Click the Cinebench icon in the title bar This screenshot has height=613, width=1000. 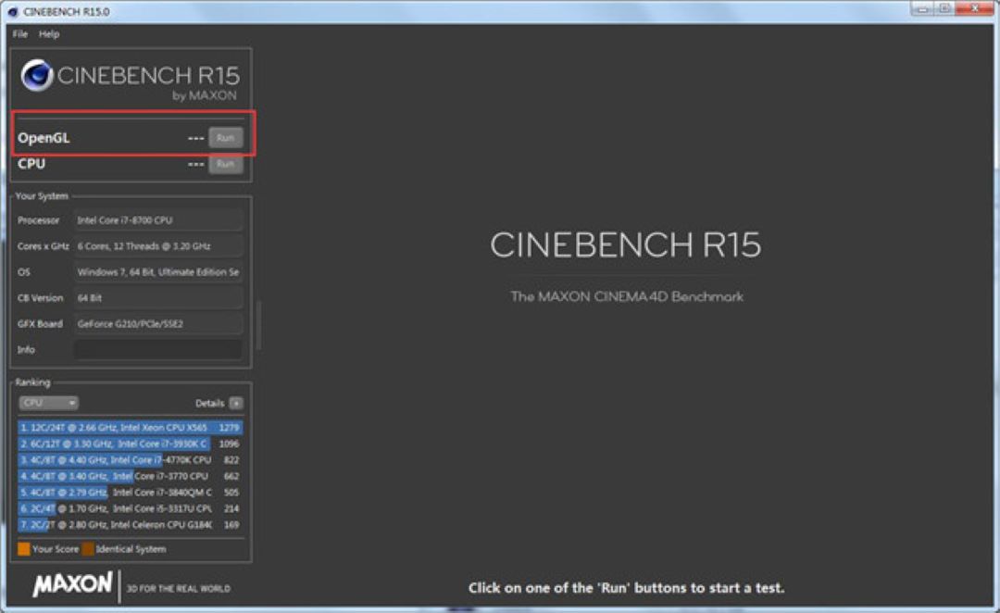[12, 10]
